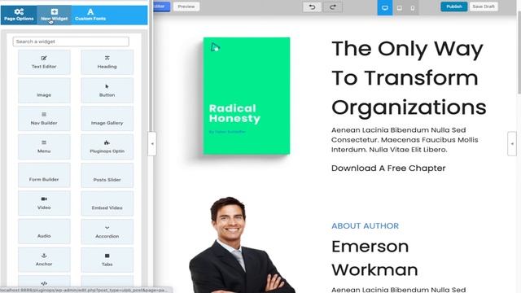Switch to tablet view
The height and width of the screenshot is (293, 521).
point(400,7)
